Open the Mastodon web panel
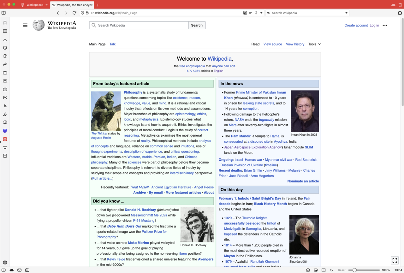This screenshot has height=273, width=404. tap(5, 131)
